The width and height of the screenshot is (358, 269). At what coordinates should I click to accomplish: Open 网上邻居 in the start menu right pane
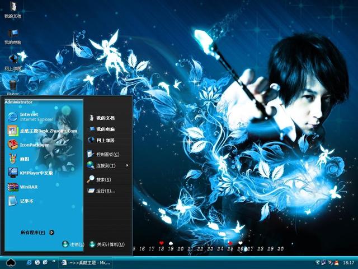coord(101,140)
